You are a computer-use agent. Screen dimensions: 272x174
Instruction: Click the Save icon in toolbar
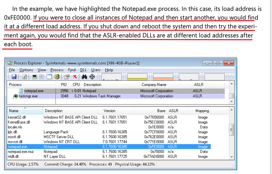14,77
